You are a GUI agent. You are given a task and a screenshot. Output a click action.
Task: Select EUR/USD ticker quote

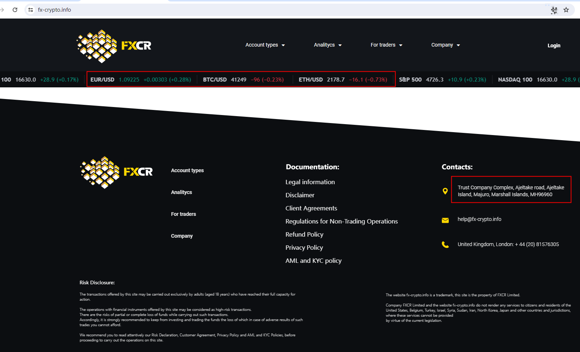pos(141,79)
